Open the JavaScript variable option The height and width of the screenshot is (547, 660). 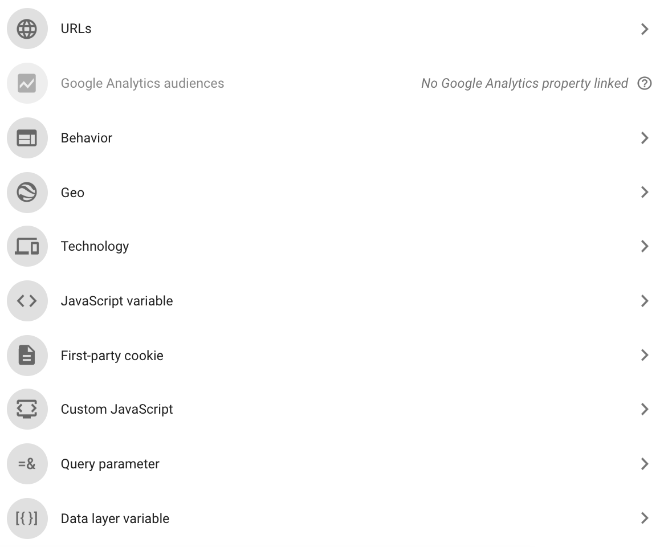(x=117, y=301)
